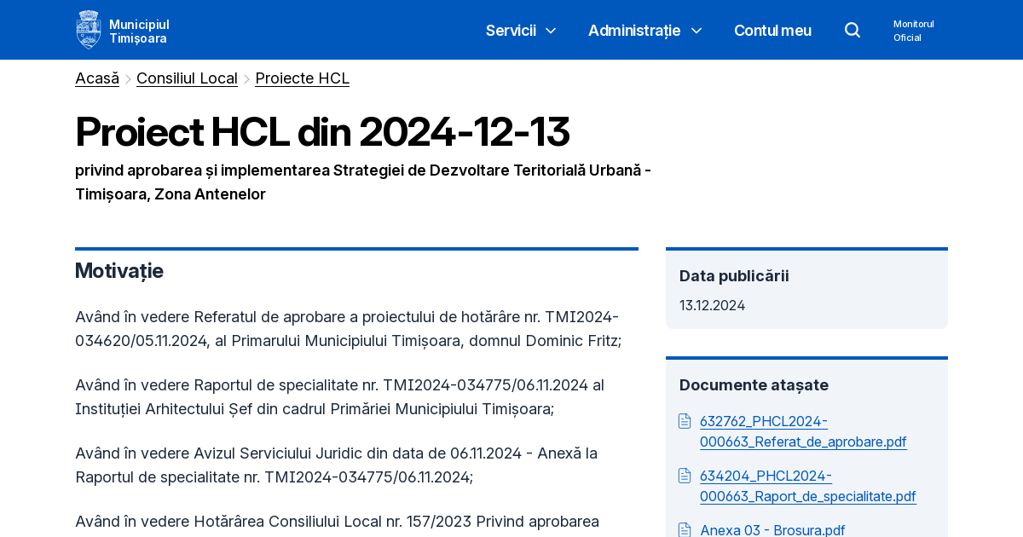This screenshot has width=1023, height=537.
Task: Click the breadcrumb separator arrow after Acasă
Action: pyautogui.click(x=126, y=78)
